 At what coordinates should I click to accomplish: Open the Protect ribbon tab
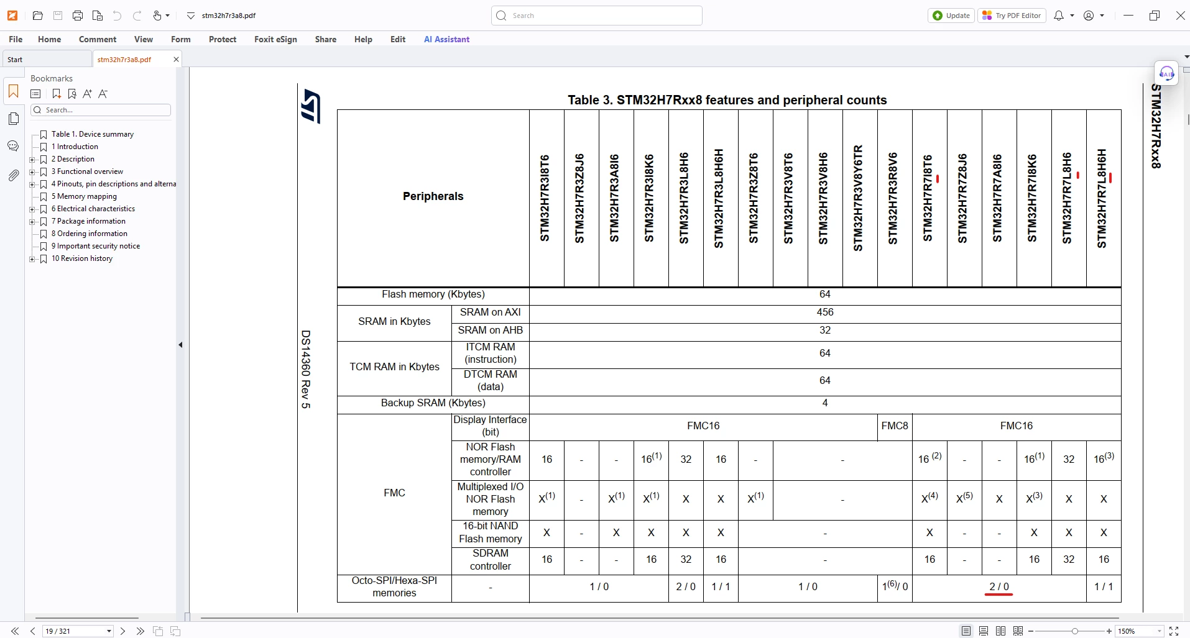223,39
